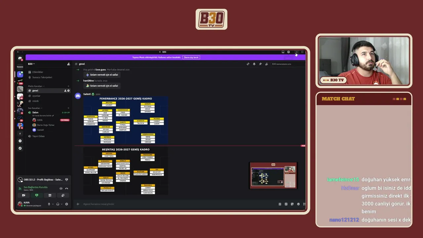This screenshot has width=423, height=238.
Task: Switch to the genel text channel
Action: pos(49,91)
